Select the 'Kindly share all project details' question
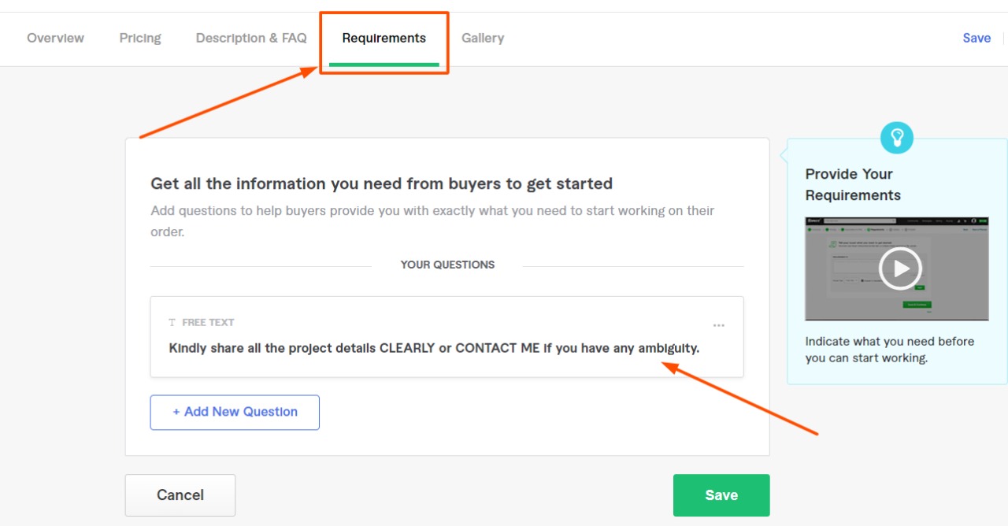1008x526 pixels. [434, 348]
